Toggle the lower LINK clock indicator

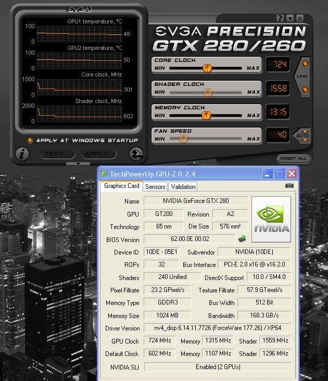pyautogui.click(x=305, y=90)
